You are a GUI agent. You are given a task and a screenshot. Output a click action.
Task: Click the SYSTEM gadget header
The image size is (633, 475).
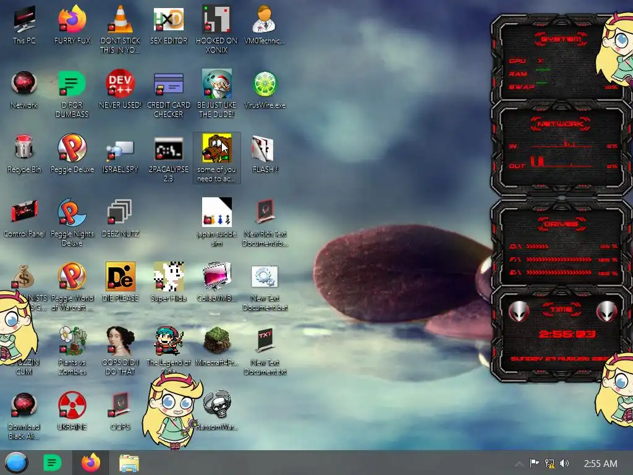coord(561,39)
